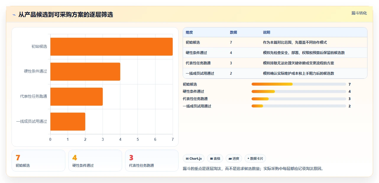Screen dimensions: 379x183
Task: Select the 一线成员试用通过 chart bar
Action: point(68,121)
